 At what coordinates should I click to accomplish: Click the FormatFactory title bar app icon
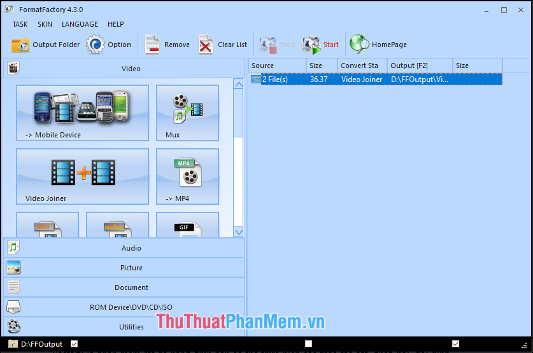point(9,9)
